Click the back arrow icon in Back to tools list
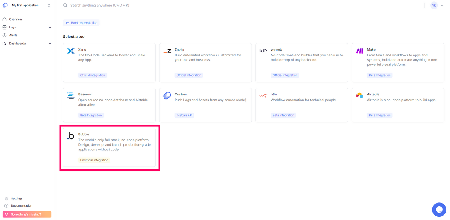The width and height of the screenshot is (450, 220). tap(67, 23)
